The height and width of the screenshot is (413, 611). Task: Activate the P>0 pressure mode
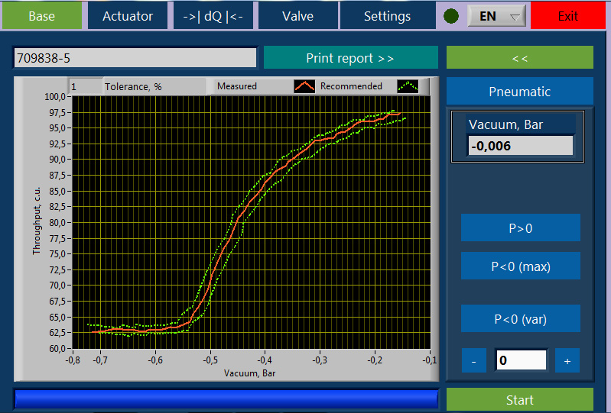[x=520, y=227]
